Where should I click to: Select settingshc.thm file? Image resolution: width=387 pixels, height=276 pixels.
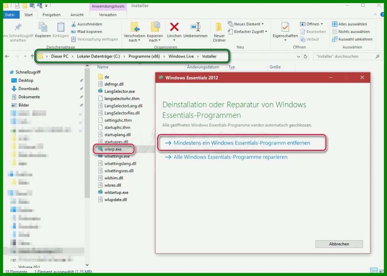click(x=115, y=120)
